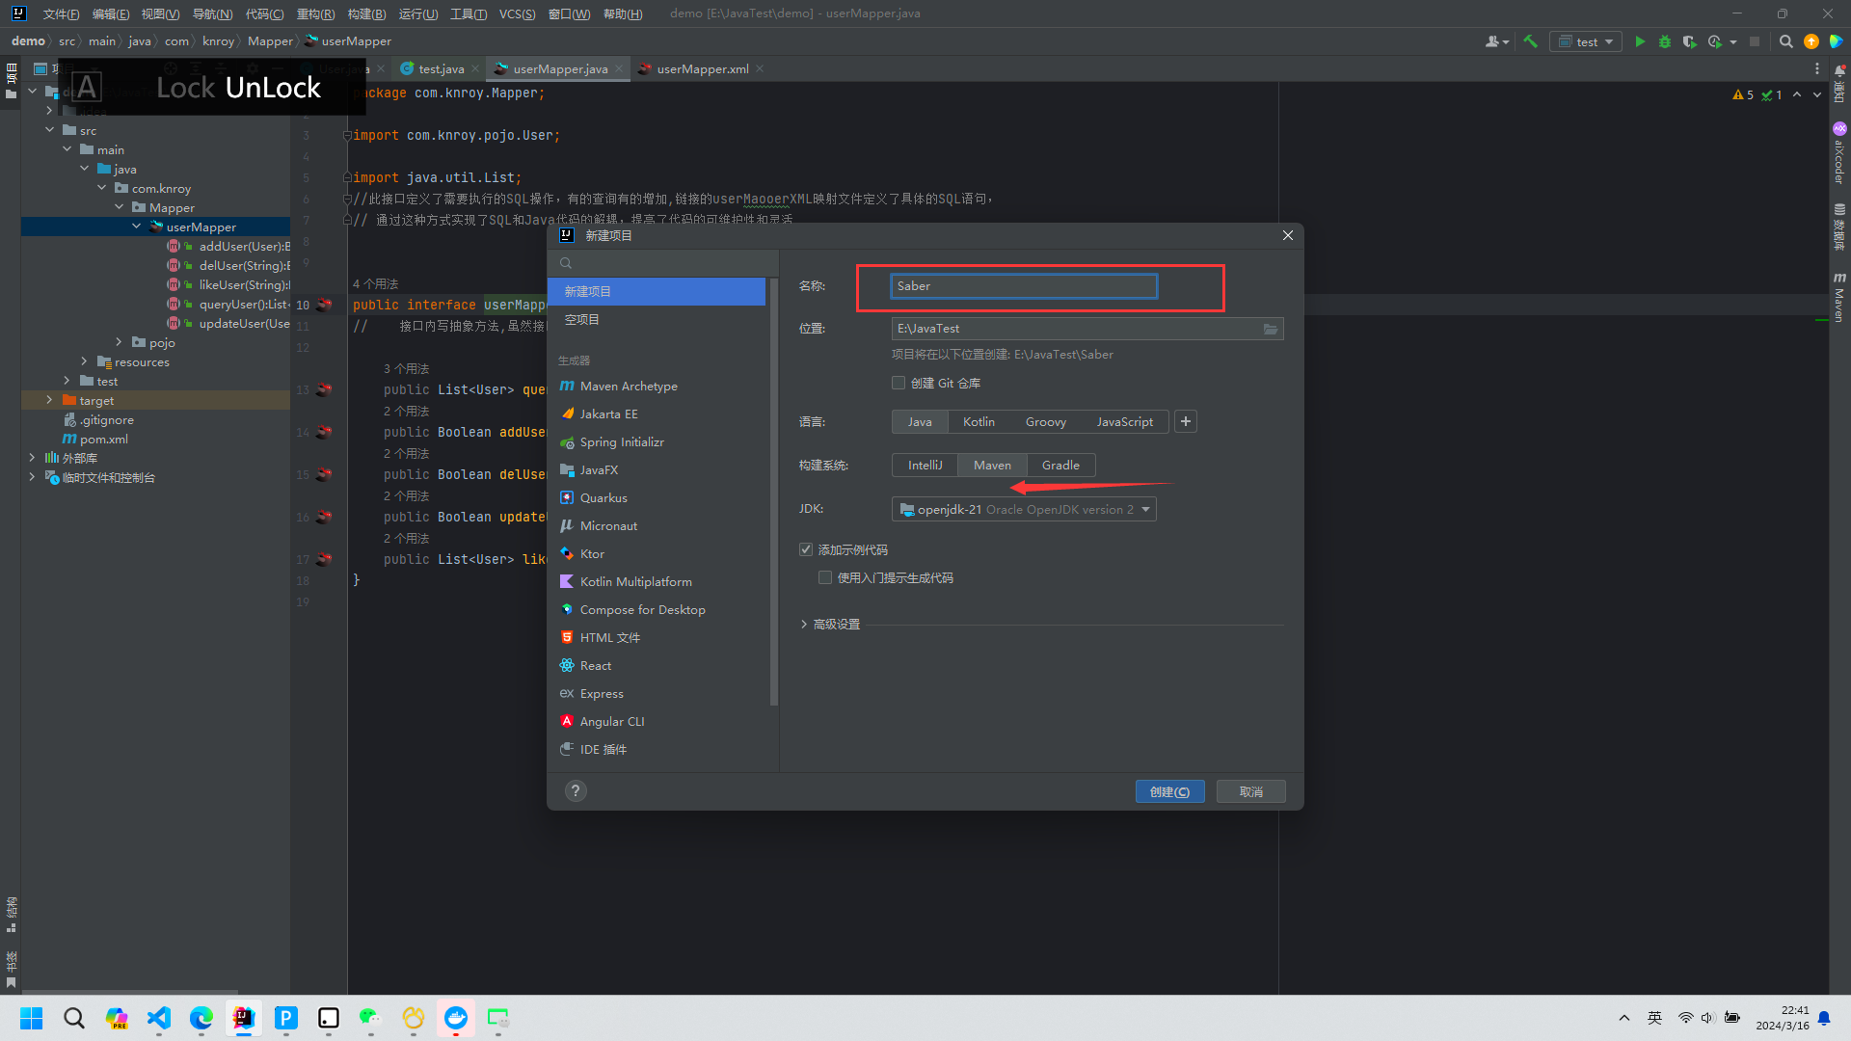Open the 重构(R) menu
This screenshot has height=1041, width=1851.
315,13
